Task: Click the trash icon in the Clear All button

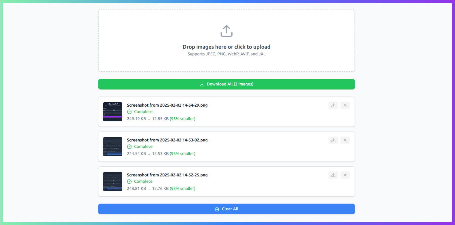Action: click(217, 209)
